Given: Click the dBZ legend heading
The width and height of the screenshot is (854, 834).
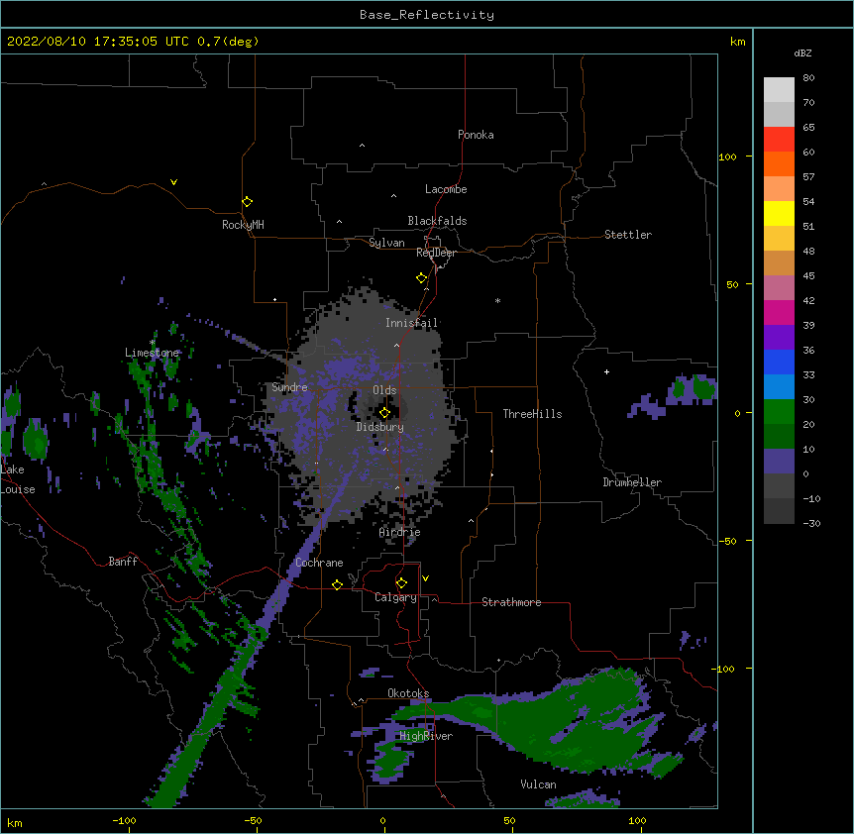Looking at the screenshot, I should point(802,53).
